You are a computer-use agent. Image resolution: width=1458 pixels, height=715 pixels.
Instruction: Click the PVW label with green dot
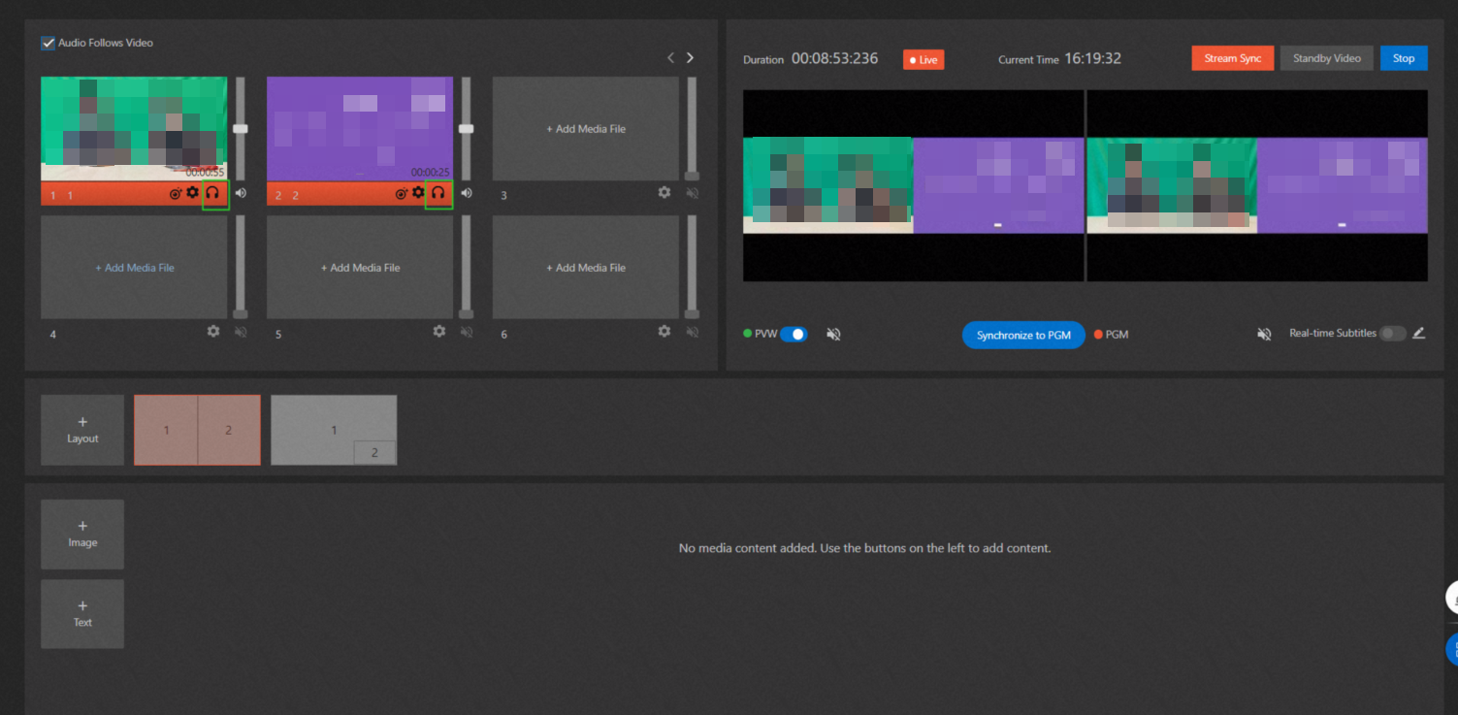(760, 334)
